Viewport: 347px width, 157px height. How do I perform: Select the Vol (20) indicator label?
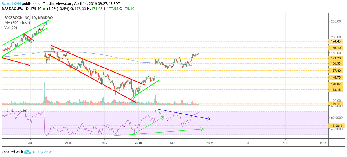click(x=11, y=28)
